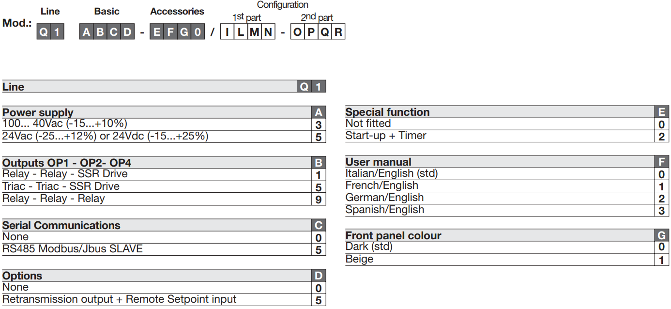Image resolution: width=671 pixels, height=309 pixels.
Task: Click the E box under Accessories
Action: click(156, 32)
